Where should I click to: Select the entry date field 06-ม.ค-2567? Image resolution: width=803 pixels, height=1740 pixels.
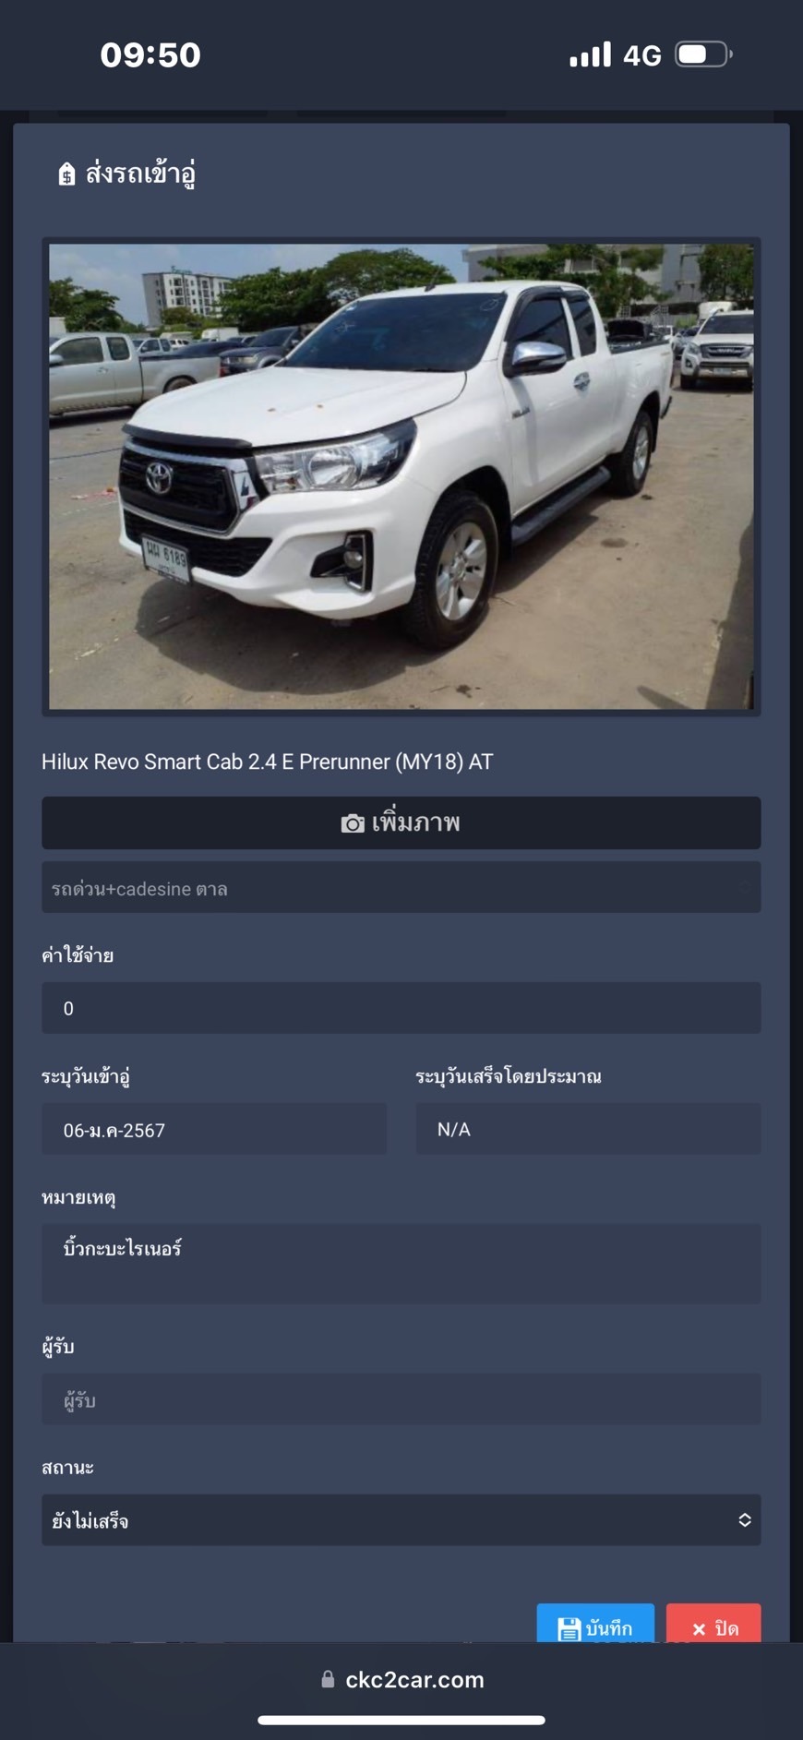214,1129
